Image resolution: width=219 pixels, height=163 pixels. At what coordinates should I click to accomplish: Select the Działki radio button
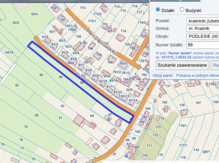[158, 10]
